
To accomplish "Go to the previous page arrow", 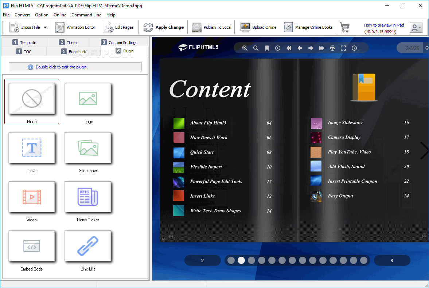I will (300, 48).
